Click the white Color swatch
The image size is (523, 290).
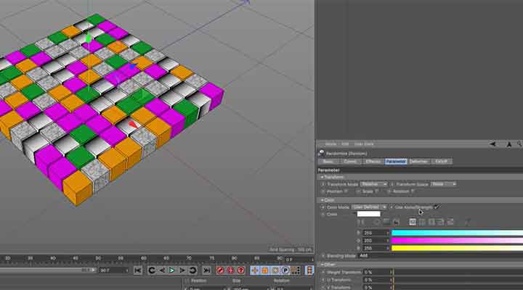click(369, 214)
